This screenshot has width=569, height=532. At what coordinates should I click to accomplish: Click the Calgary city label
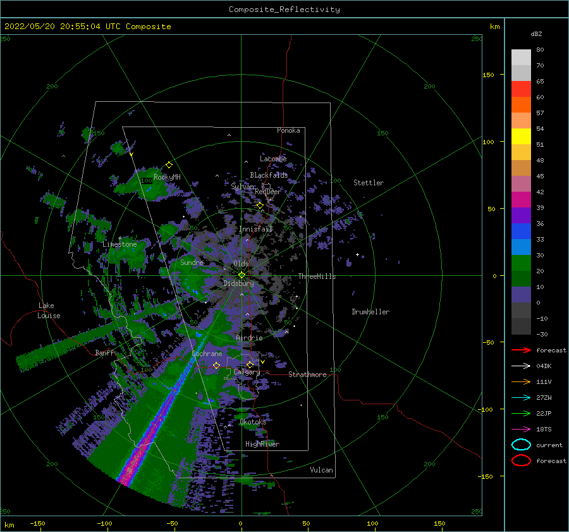point(247,372)
